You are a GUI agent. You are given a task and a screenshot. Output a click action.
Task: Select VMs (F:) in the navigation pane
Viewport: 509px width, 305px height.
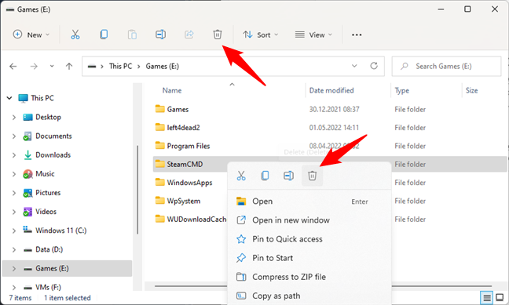tap(48, 287)
